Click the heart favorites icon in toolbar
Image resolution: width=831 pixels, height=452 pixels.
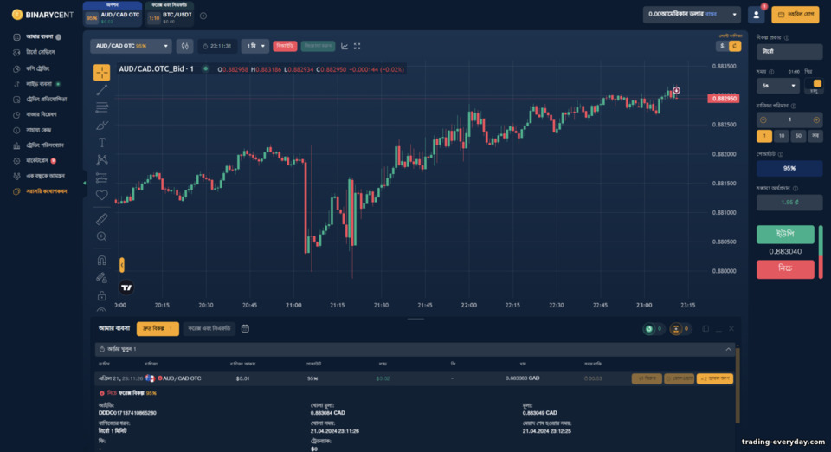point(102,195)
